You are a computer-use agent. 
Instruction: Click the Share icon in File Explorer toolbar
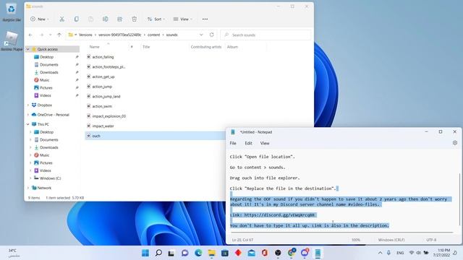tap(119, 19)
